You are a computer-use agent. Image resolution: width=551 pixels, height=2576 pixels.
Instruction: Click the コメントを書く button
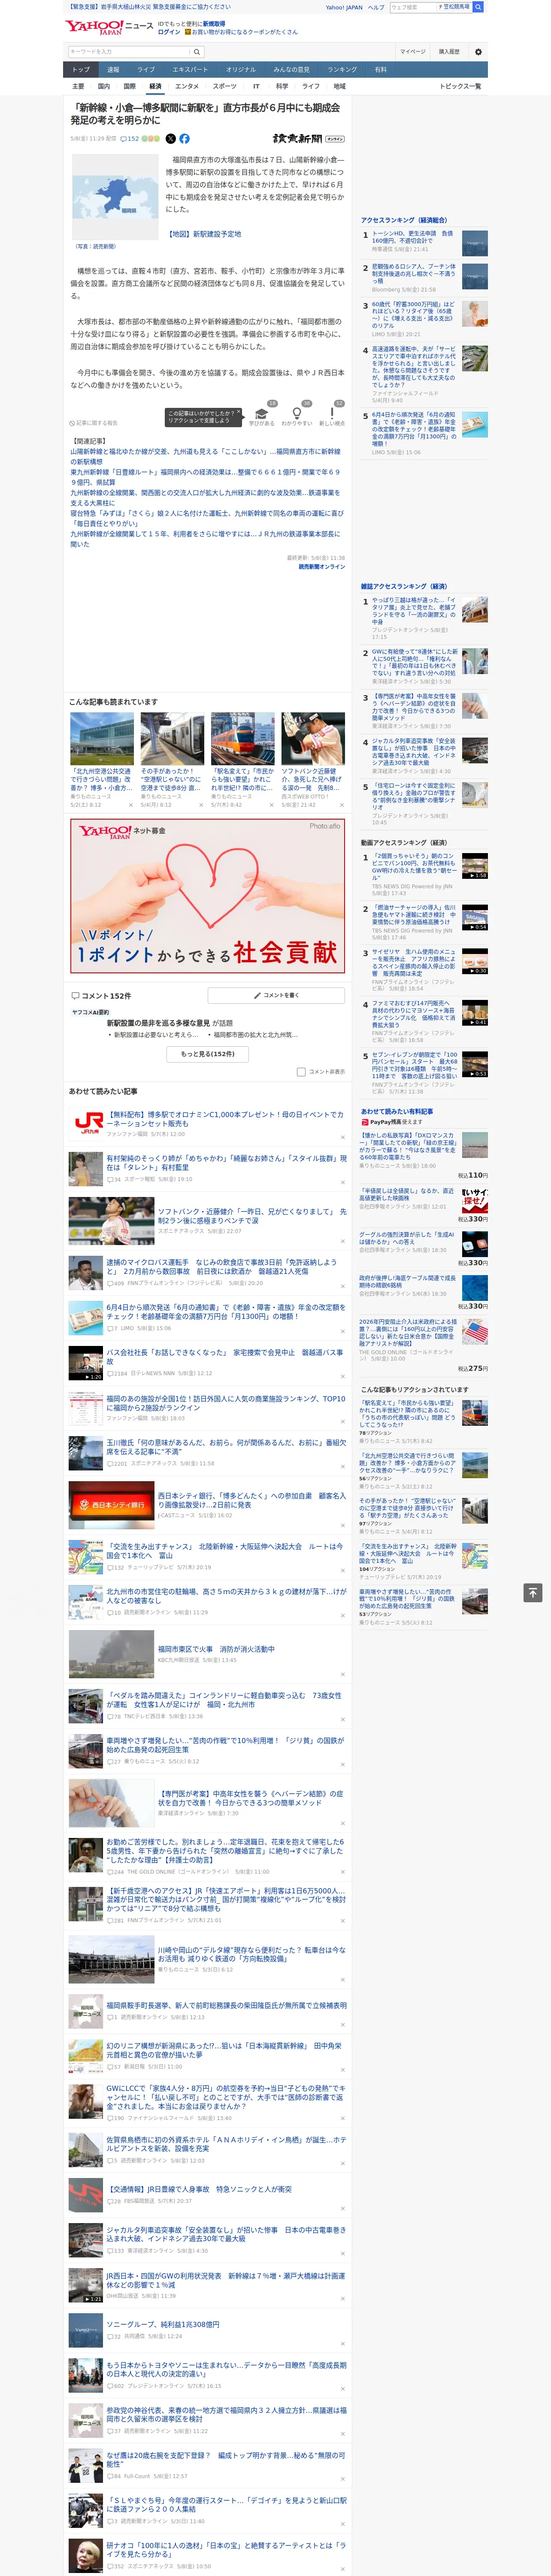[276, 996]
